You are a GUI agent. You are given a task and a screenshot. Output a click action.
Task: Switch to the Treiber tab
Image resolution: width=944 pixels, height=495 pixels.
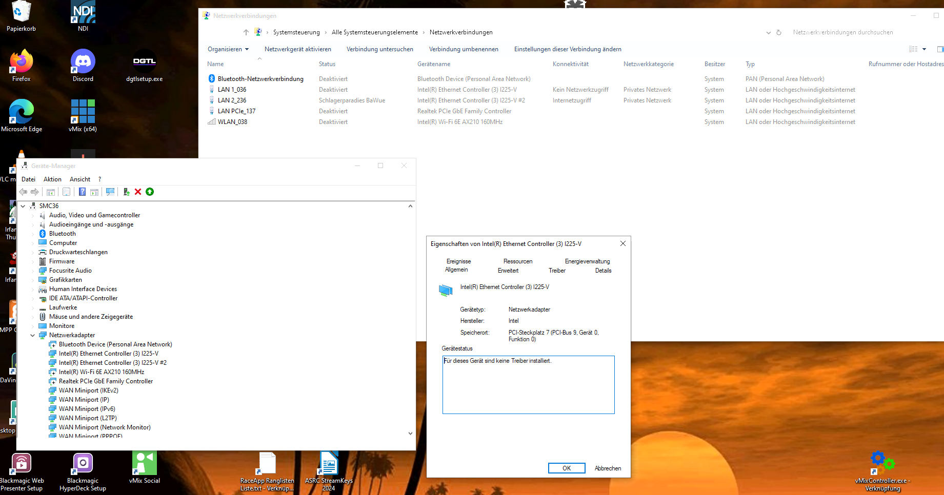pyautogui.click(x=557, y=271)
